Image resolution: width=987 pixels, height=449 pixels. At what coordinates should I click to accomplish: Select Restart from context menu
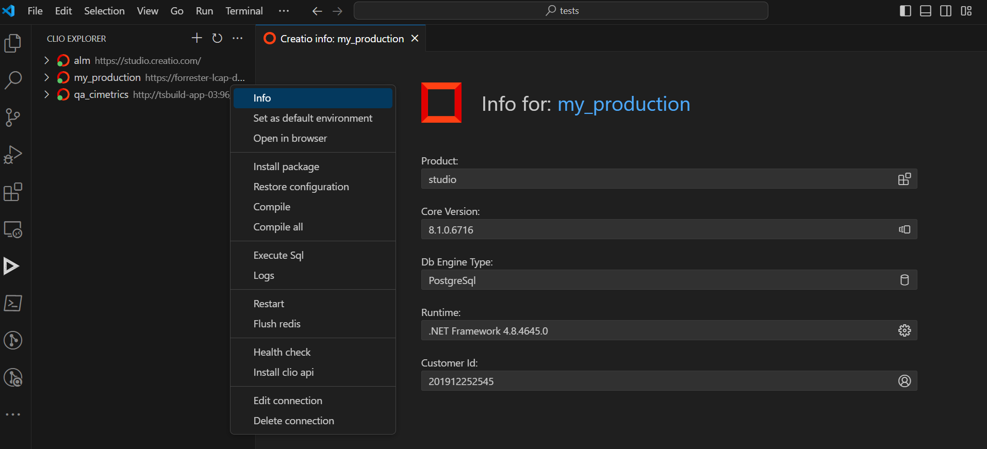(269, 304)
